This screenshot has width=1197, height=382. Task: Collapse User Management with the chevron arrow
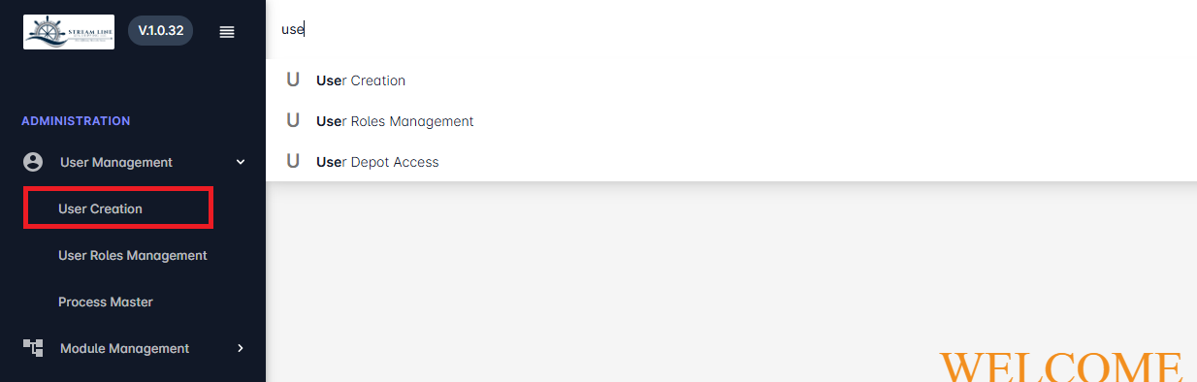click(x=241, y=162)
